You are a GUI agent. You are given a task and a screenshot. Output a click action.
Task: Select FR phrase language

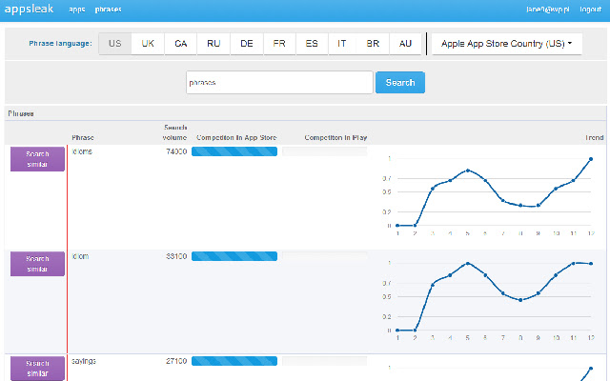click(279, 44)
